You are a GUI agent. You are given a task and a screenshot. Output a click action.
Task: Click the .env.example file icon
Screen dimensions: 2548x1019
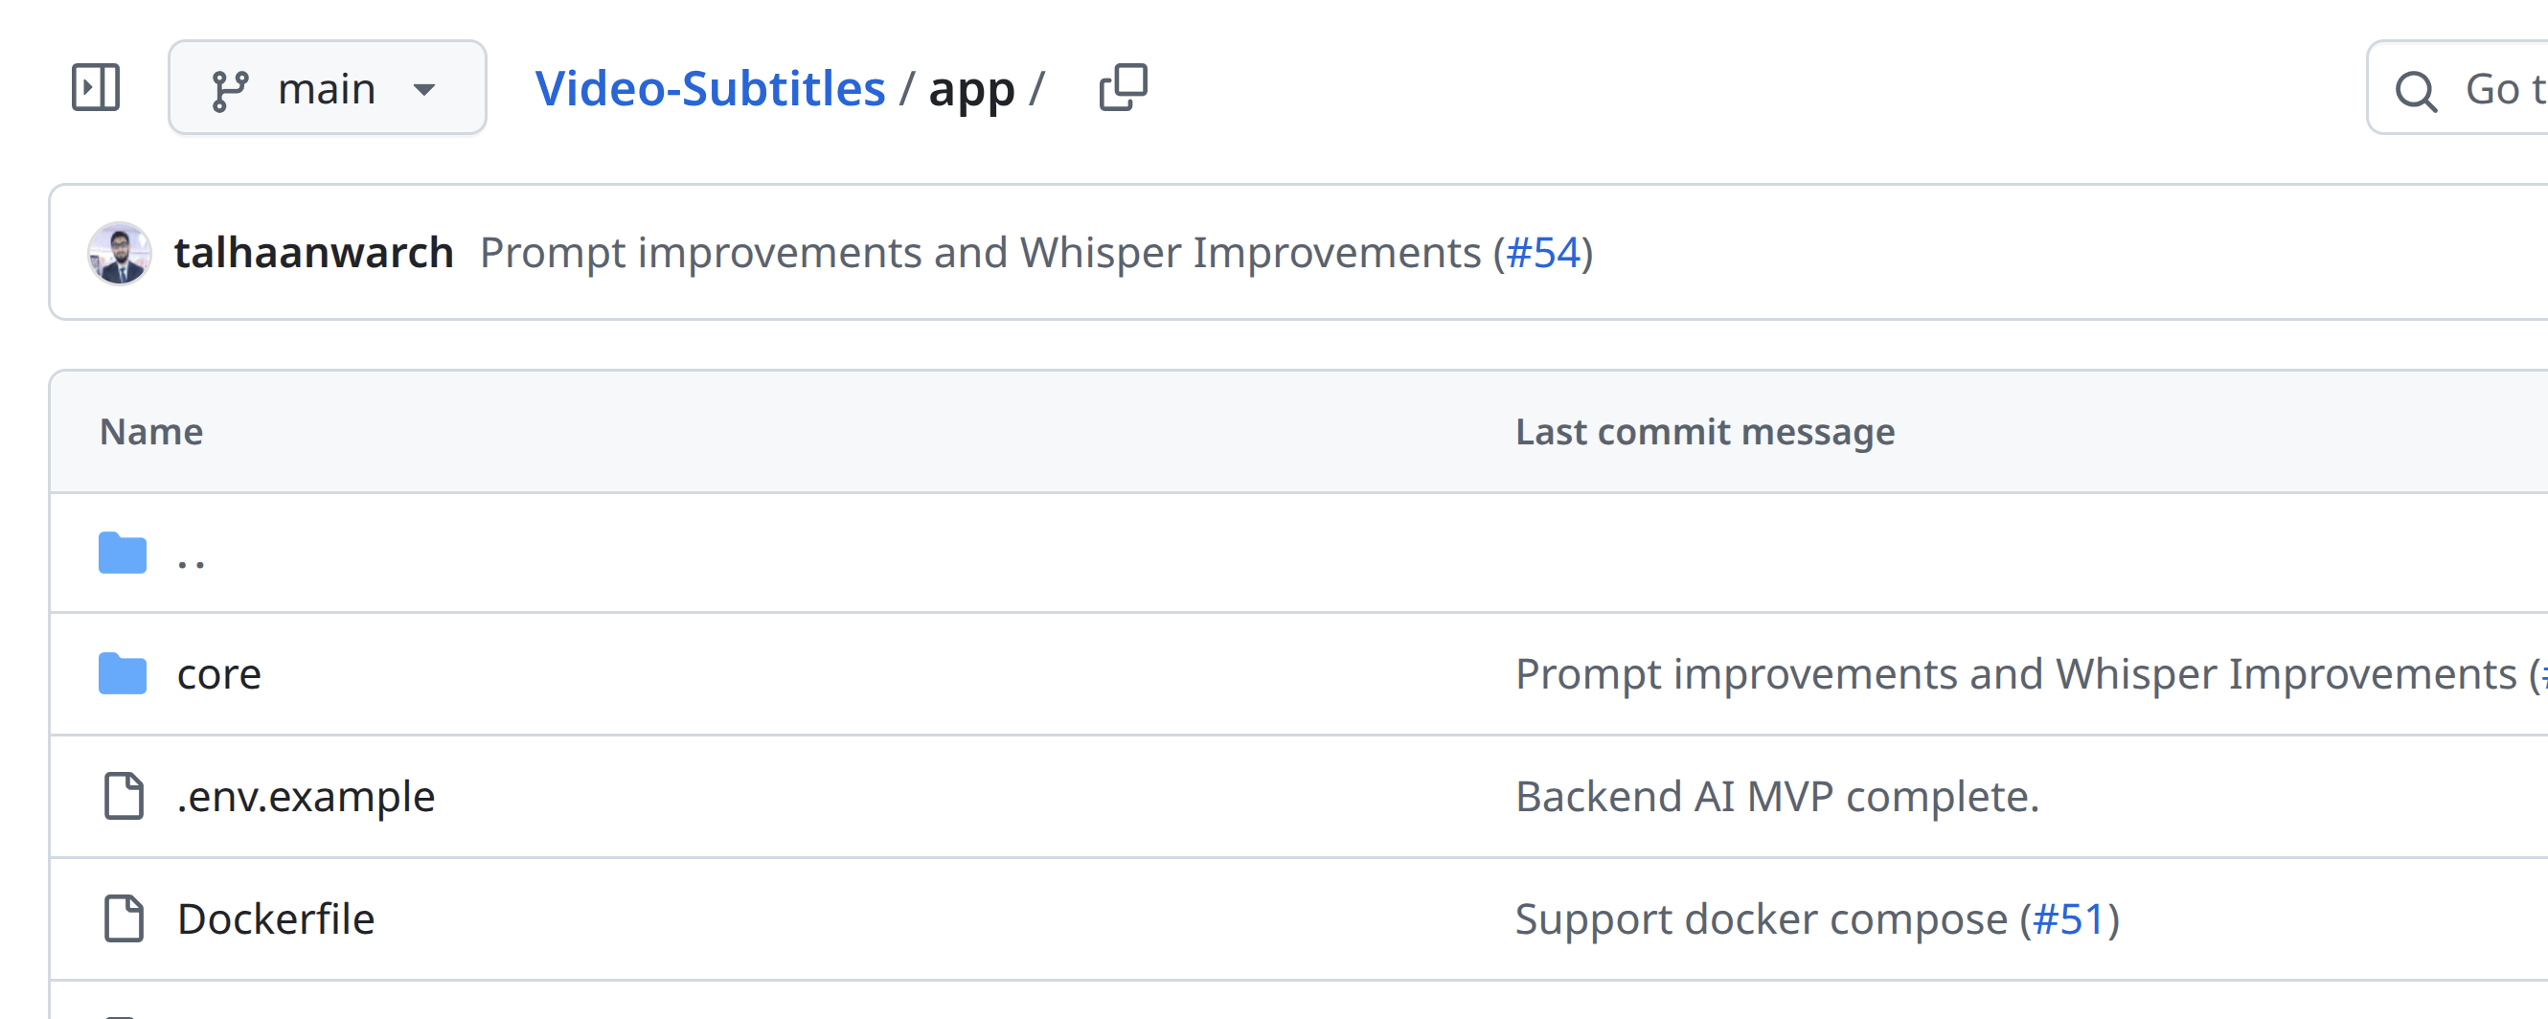click(x=124, y=797)
